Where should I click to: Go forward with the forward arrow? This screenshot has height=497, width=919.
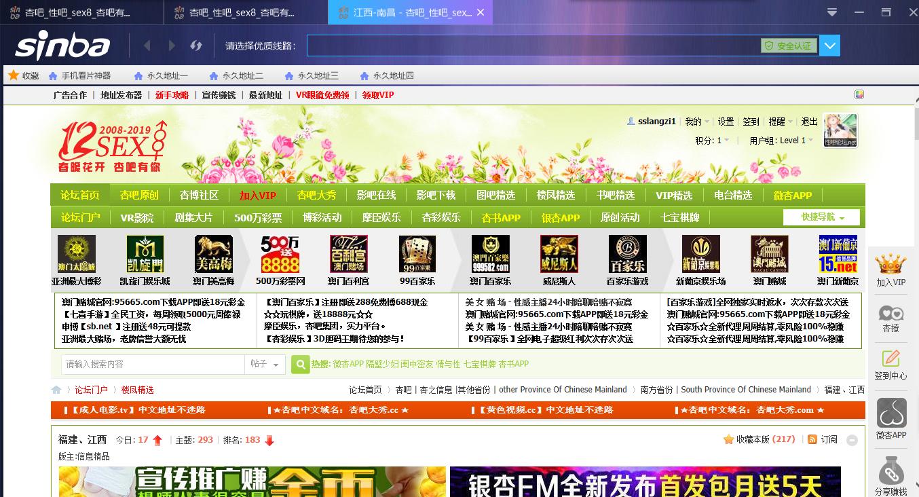tap(172, 45)
